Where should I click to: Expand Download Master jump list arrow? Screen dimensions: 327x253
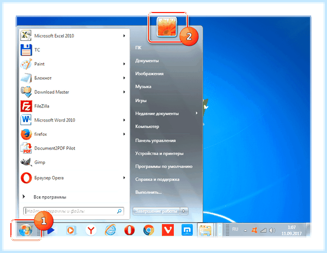click(124, 92)
